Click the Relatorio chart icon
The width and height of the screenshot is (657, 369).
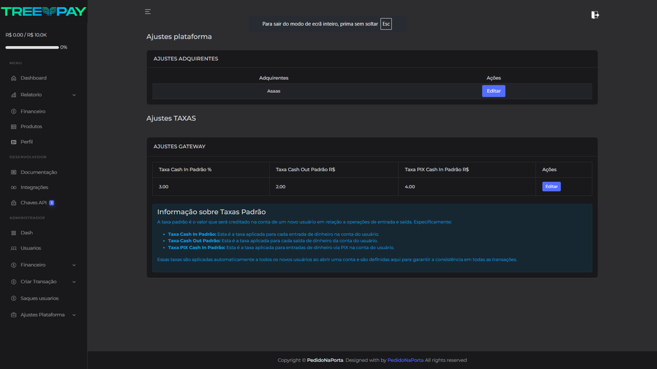14,95
